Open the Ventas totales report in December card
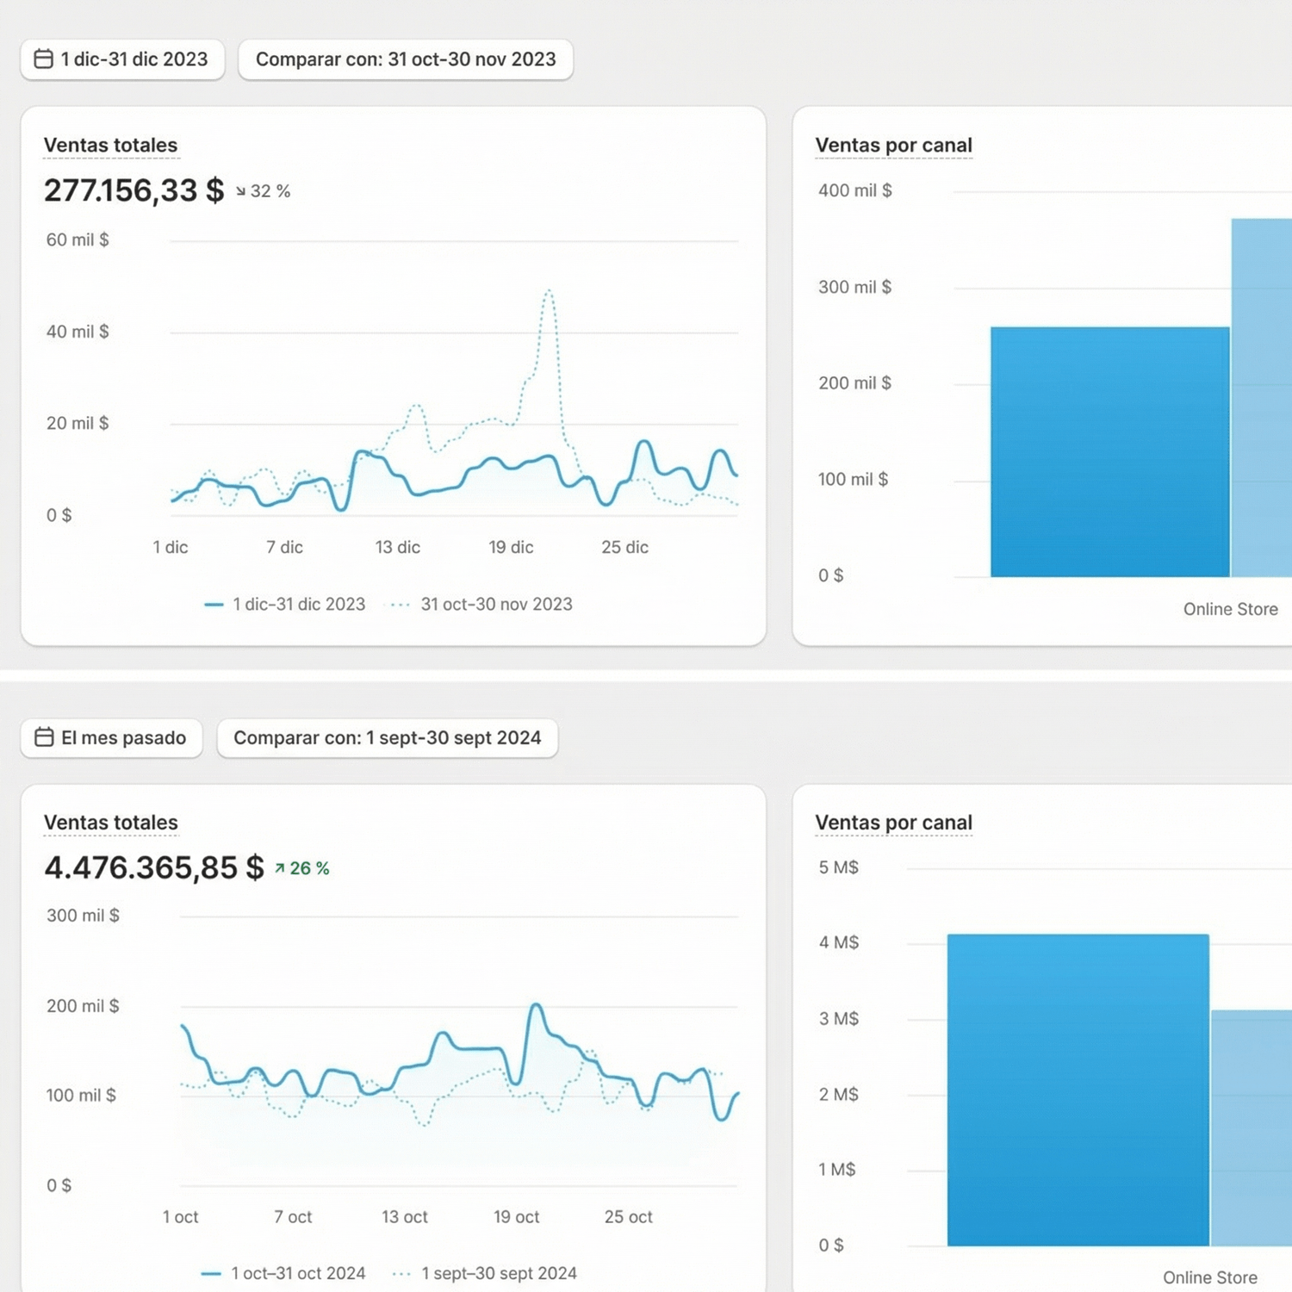Viewport: 1292px width, 1292px height. click(x=110, y=146)
